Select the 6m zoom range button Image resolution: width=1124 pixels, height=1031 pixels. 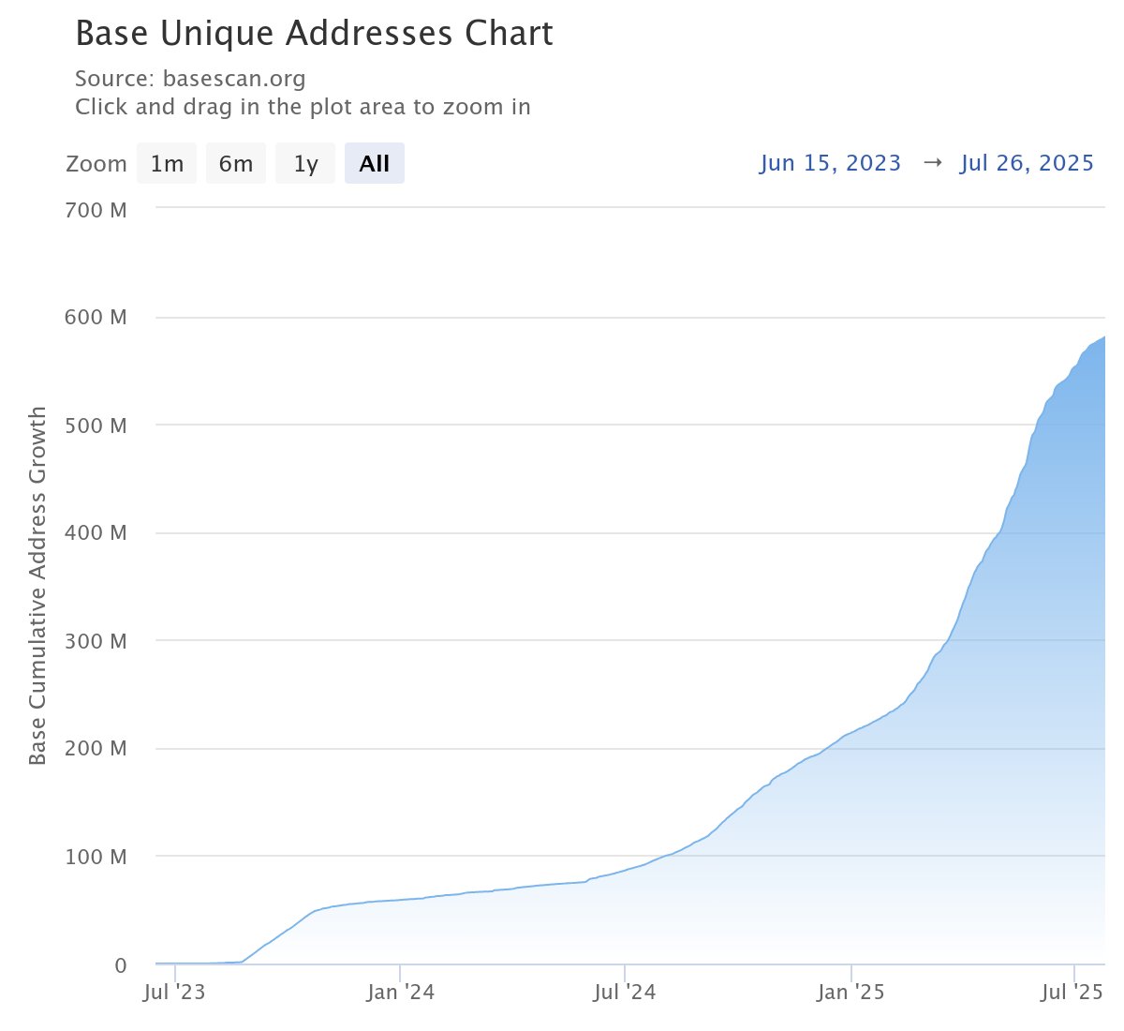pos(236,163)
